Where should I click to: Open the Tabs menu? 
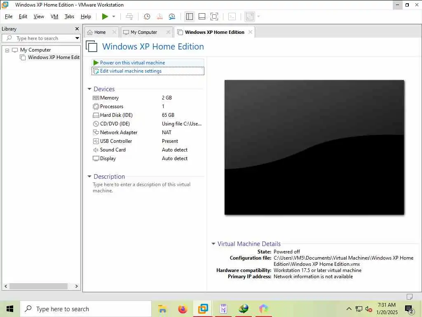[x=69, y=17]
